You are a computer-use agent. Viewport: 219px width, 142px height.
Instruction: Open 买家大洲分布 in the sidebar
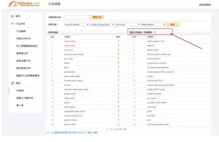click(23, 39)
